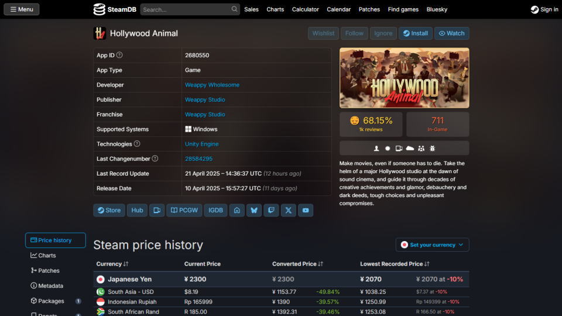
Task: Select the Patches sidebar tab
Action: coord(56,270)
